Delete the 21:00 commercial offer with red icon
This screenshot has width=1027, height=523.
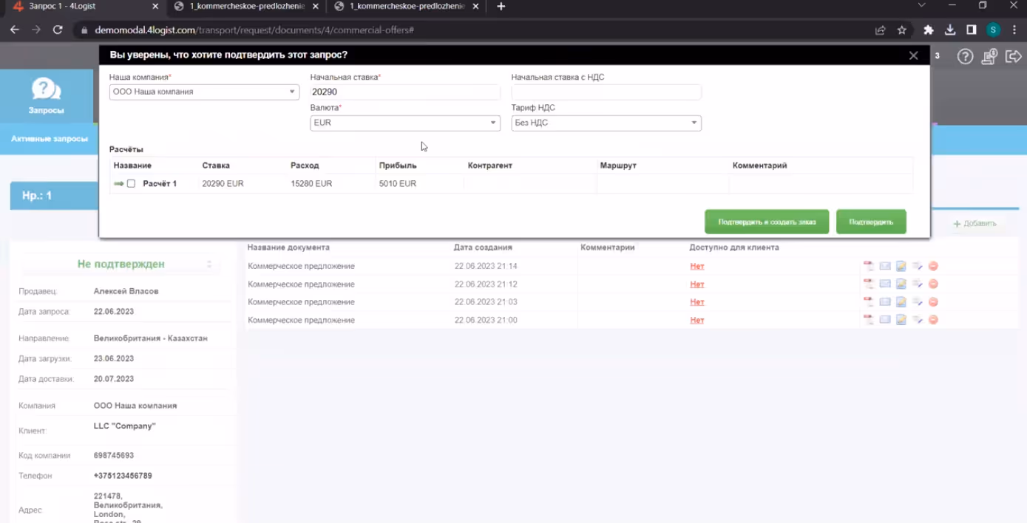click(x=933, y=320)
